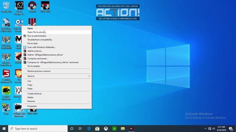
Task: Open the Windows Start menu
Action: (4, 129)
